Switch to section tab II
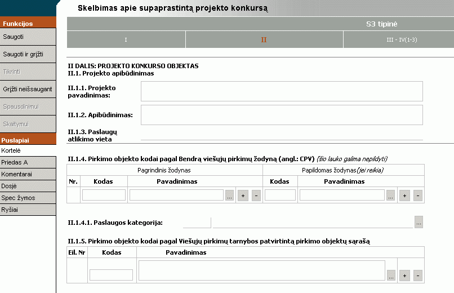 [x=264, y=39]
